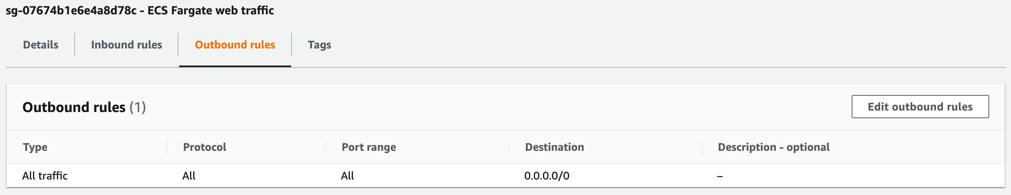Click the Description - optional column header

[x=773, y=147]
